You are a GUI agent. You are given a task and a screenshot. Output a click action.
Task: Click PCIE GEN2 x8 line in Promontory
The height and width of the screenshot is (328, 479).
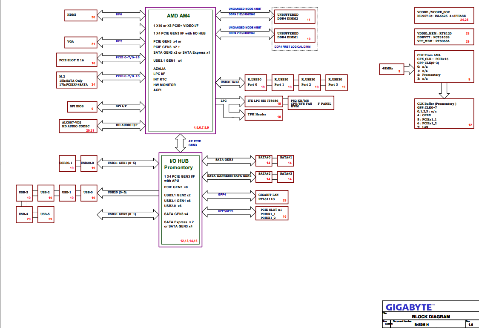click(176, 187)
